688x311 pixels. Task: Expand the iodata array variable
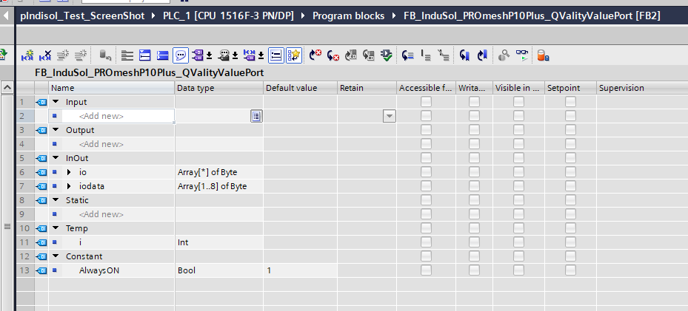[69, 186]
